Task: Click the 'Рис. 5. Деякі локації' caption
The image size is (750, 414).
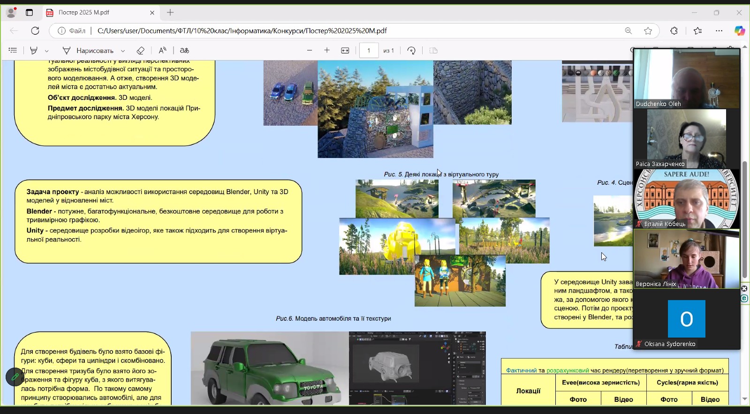Action: [441, 174]
